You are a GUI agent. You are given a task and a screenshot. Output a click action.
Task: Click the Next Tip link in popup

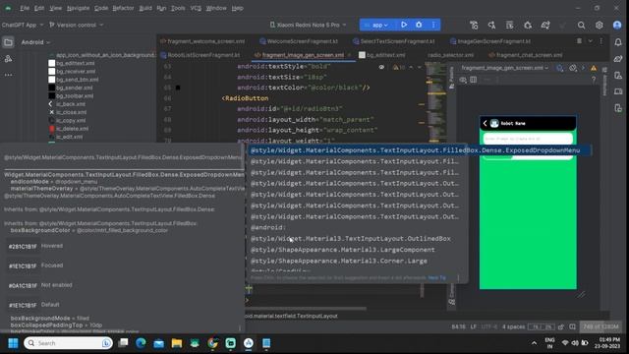pyautogui.click(x=436, y=277)
